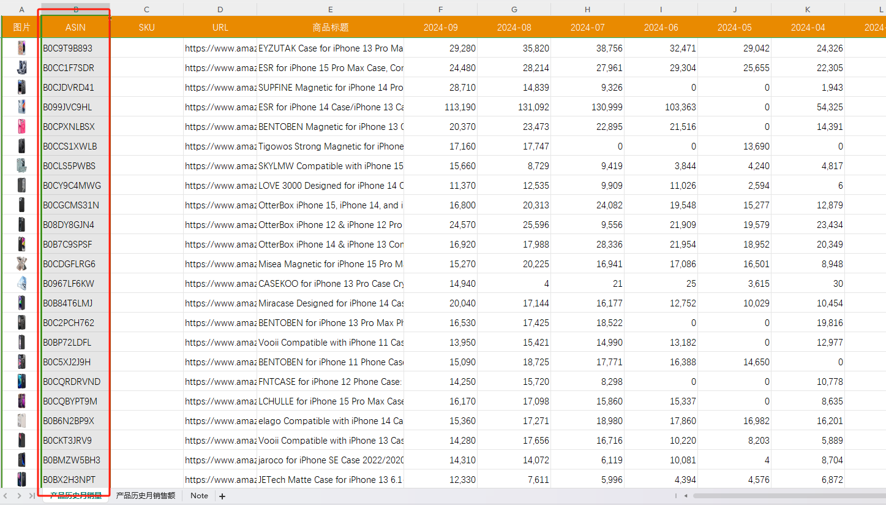
Task: Select product thumbnail for B0B6N2BP9X
Action: (x=22, y=420)
